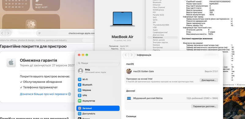Click the serial number F8YHCF0011C0000G42
Image resolution: width=245 pixels, height=119 pixels.
click(x=220, y=2)
